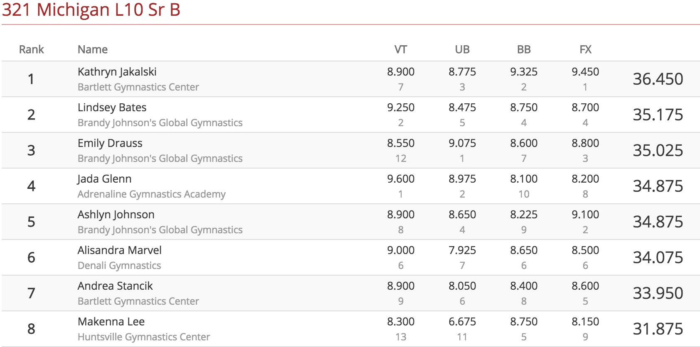Click Denali Gymnastics club name
The height and width of the screenshot is (347, 700).
click(x=119, y=266)
